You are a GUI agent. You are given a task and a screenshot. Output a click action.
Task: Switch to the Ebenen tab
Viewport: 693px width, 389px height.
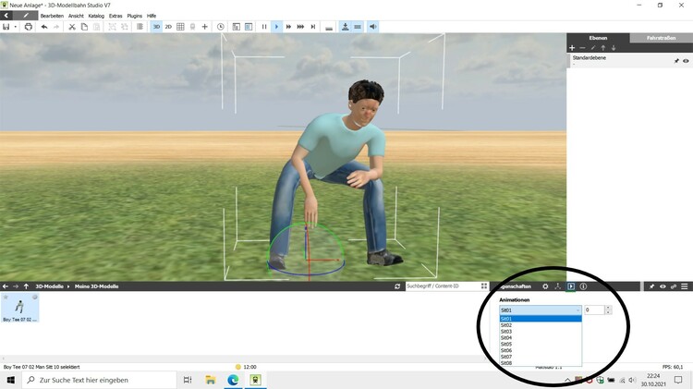pos(598,38)
